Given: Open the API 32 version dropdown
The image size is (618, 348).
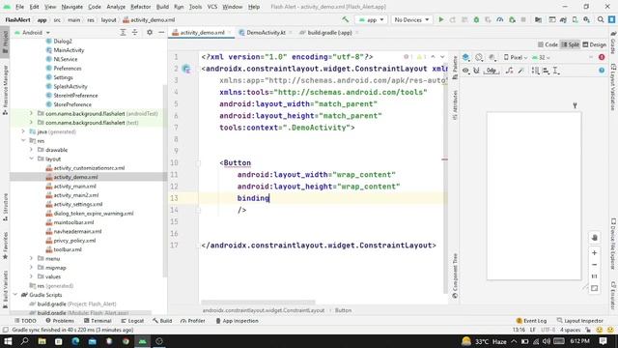Looking at the screenshot, I should point(541,58).
